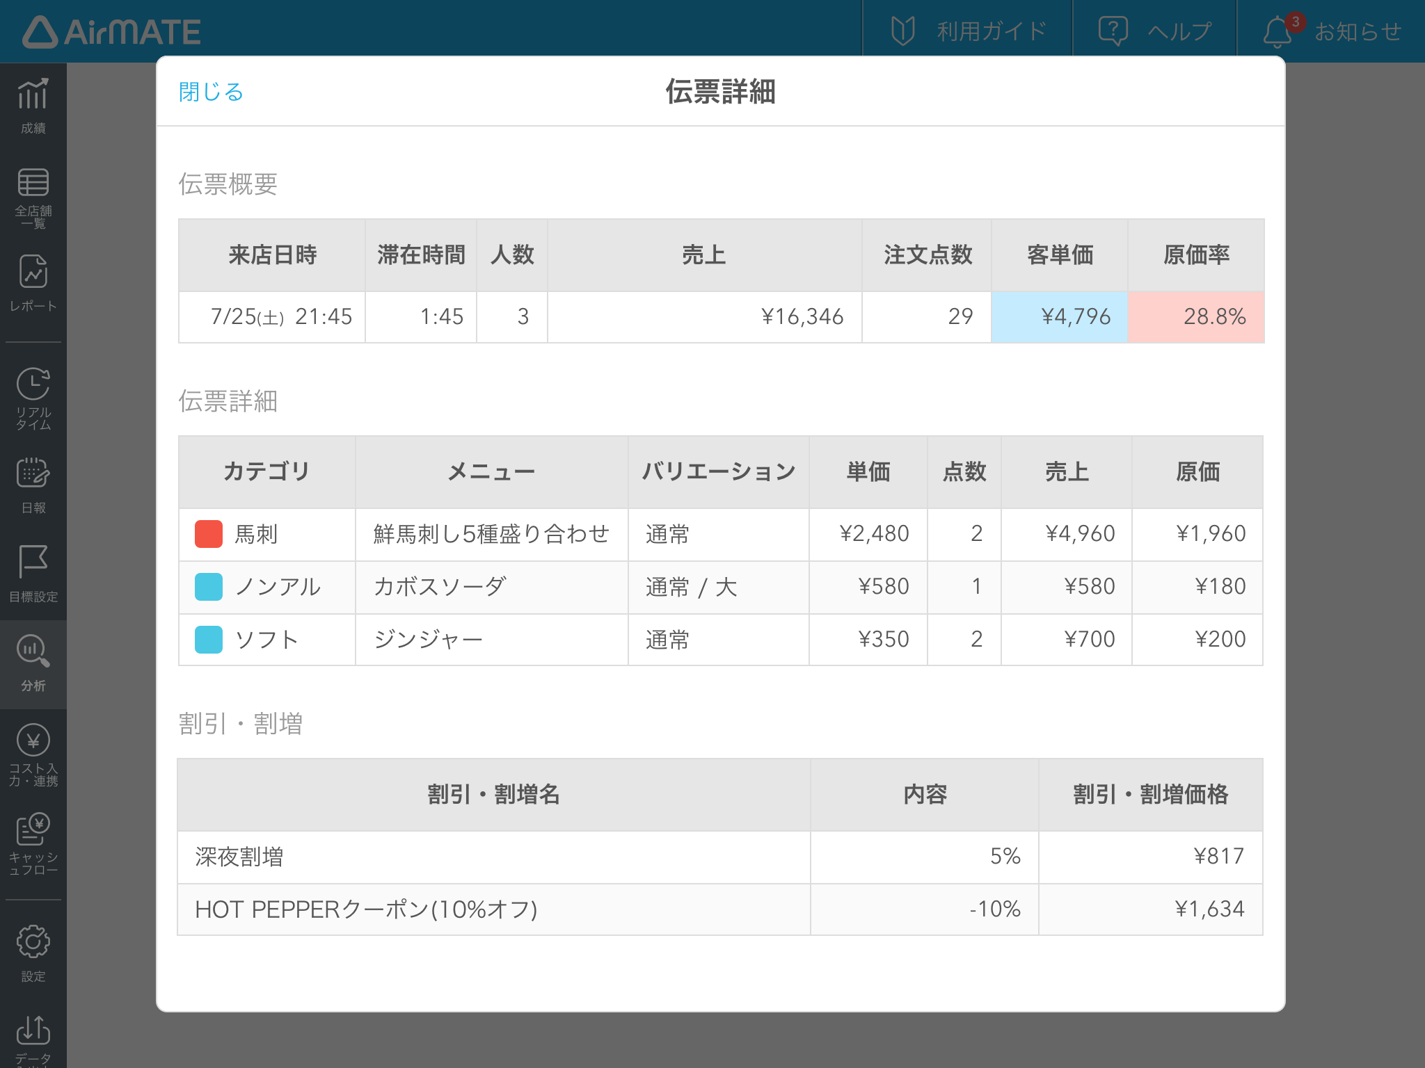This screenshot has height=1068, width=1425.
Task: Click the ¥4,960 sales cell
Action: tap(1067, 534)
